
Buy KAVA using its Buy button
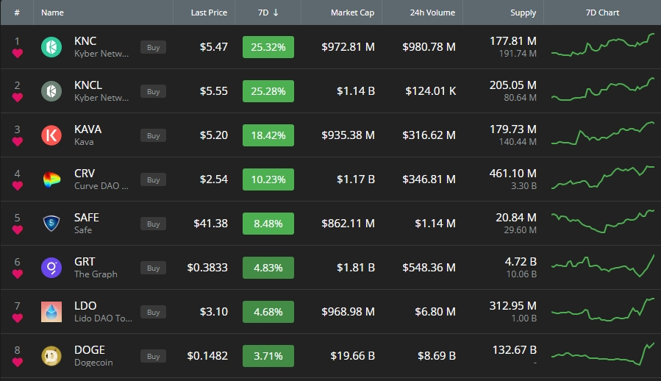pyautogui.click(x=153, y=135)
